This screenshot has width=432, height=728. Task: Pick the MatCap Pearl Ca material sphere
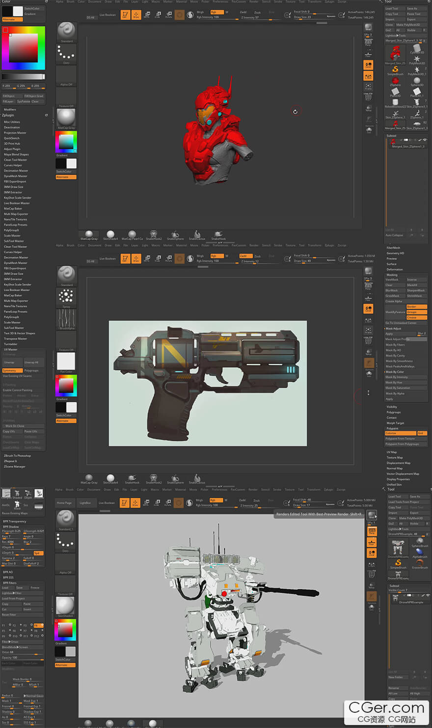[132, 235]
